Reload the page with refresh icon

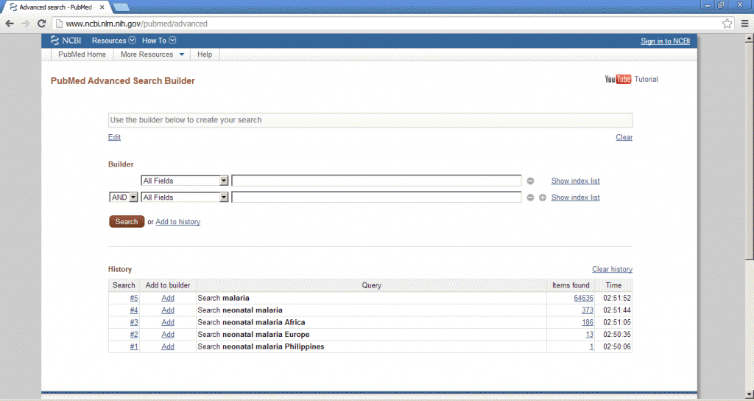[x=41, y=24]
